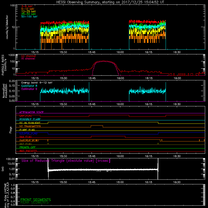Screen dimensions: 208x208
Task: Click the raised SAA_FLAG pulse segment
Action: click(108, 136)
